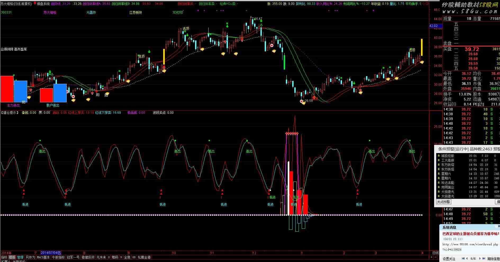Click 清除信息 in message popup
This screenshot has height=262, width=500.
[x=493, y=259]
